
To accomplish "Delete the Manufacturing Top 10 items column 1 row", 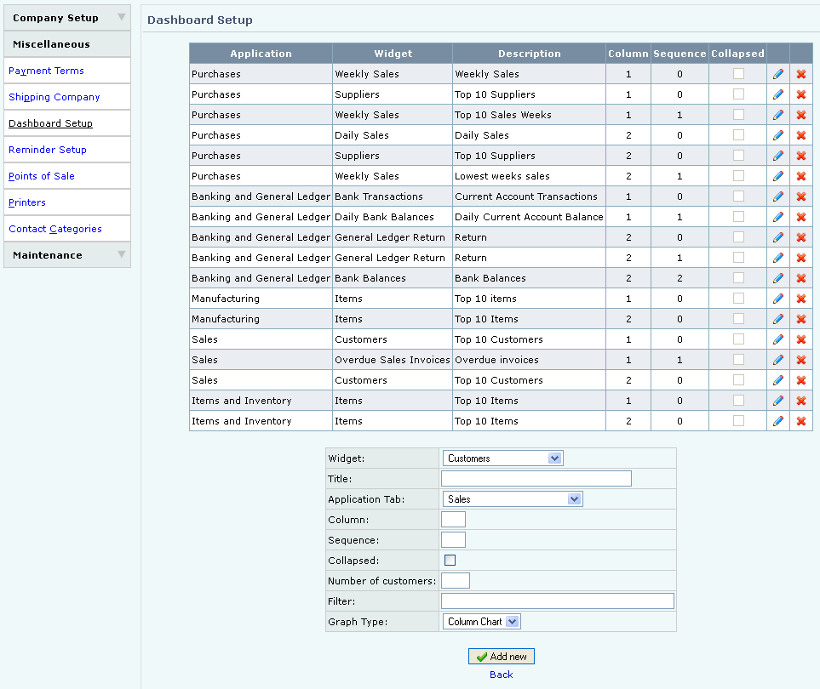I will point(801,299).
